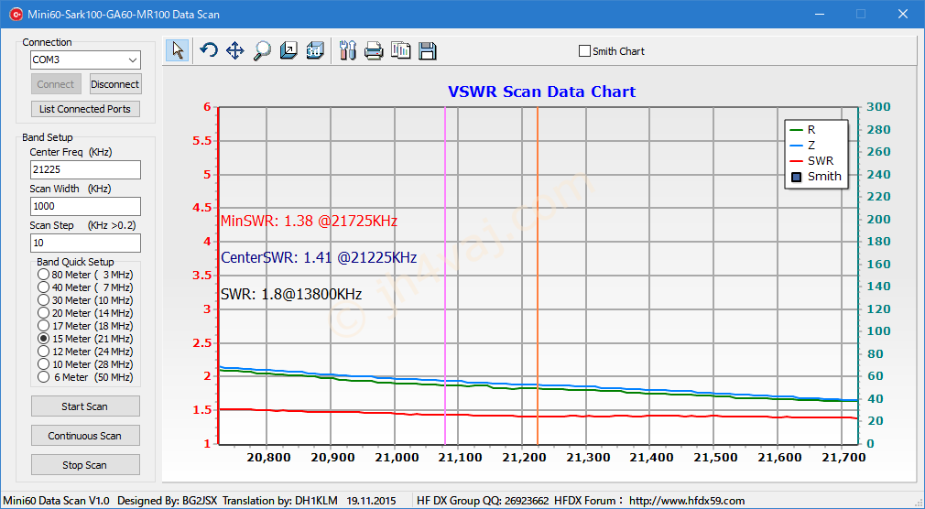Image resolution: width=925 pixels, height=509 pixels.
Task: Open chart settings tools icon
Action: tap(347, 50)
